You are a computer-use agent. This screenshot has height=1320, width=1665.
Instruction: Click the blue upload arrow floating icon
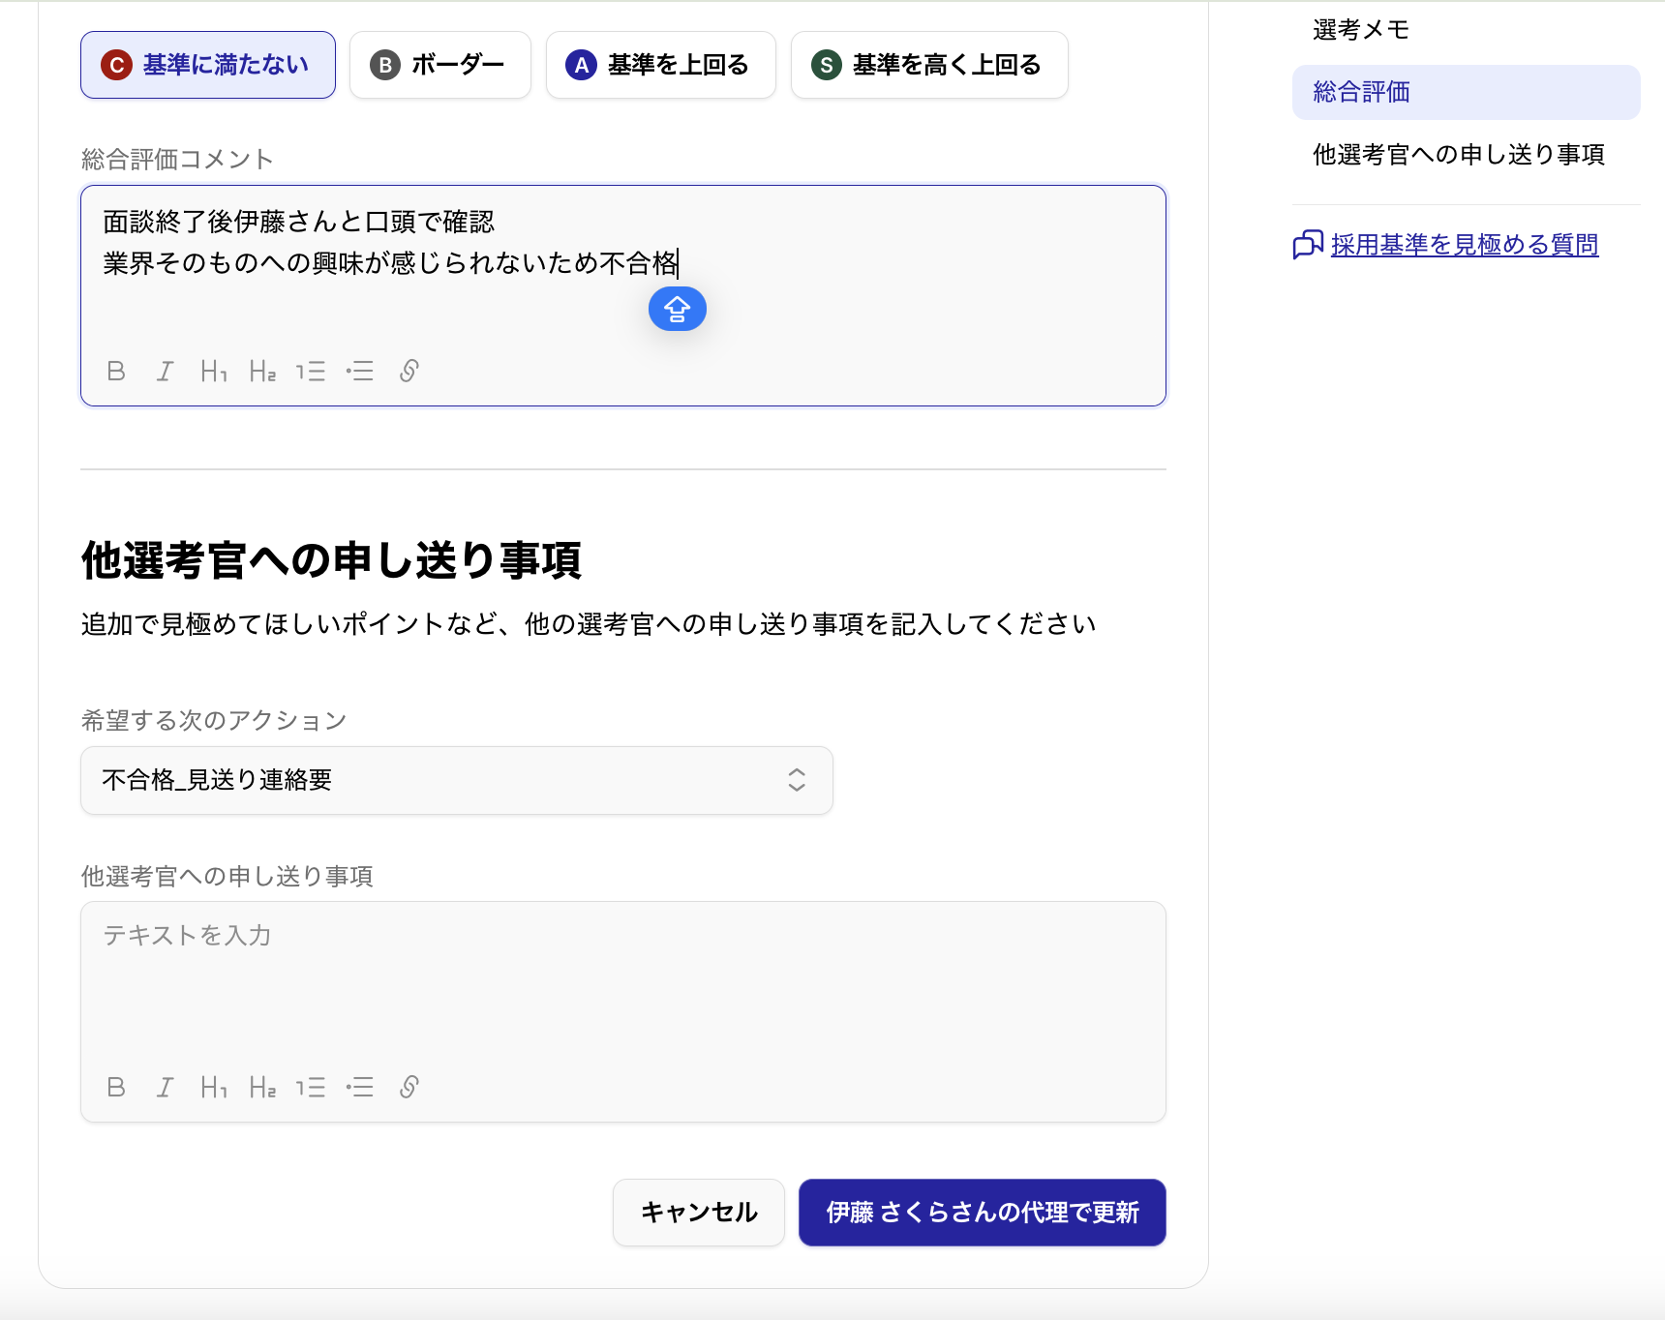[x=677, y=310]
